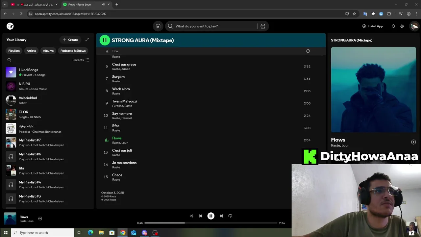Toggle repeat mode
This screenshot has width=421, height=237.
pyautogui.click(x=230, y=216)
